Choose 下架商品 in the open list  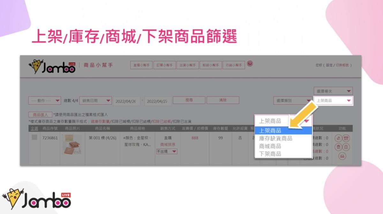[283, 154]
